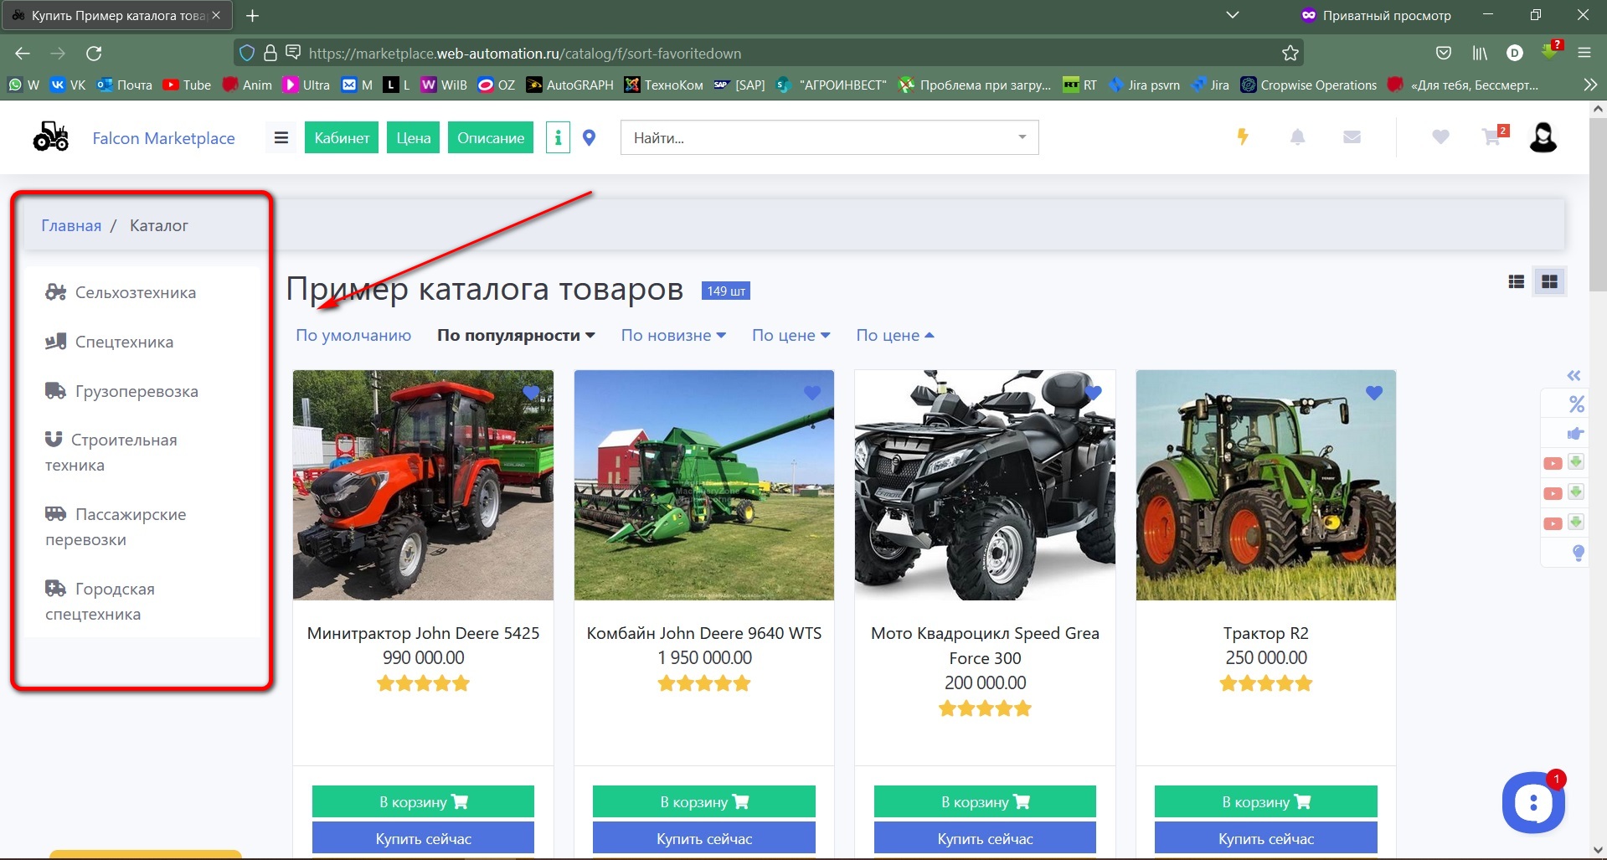Open the Cropwise Operations bookmark
Image resolution: width=1607 pixels, height=860 pixels.
click(x=1309, y=85)
